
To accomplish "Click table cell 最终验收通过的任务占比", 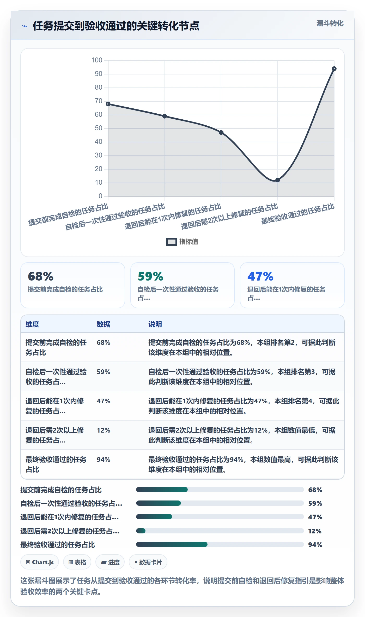I will tap(56, 465).
